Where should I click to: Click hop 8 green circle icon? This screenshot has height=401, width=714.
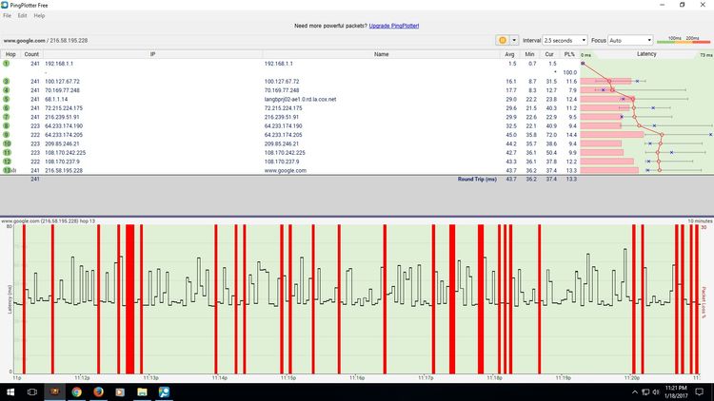pyautogui.click(x=7, y=126)
